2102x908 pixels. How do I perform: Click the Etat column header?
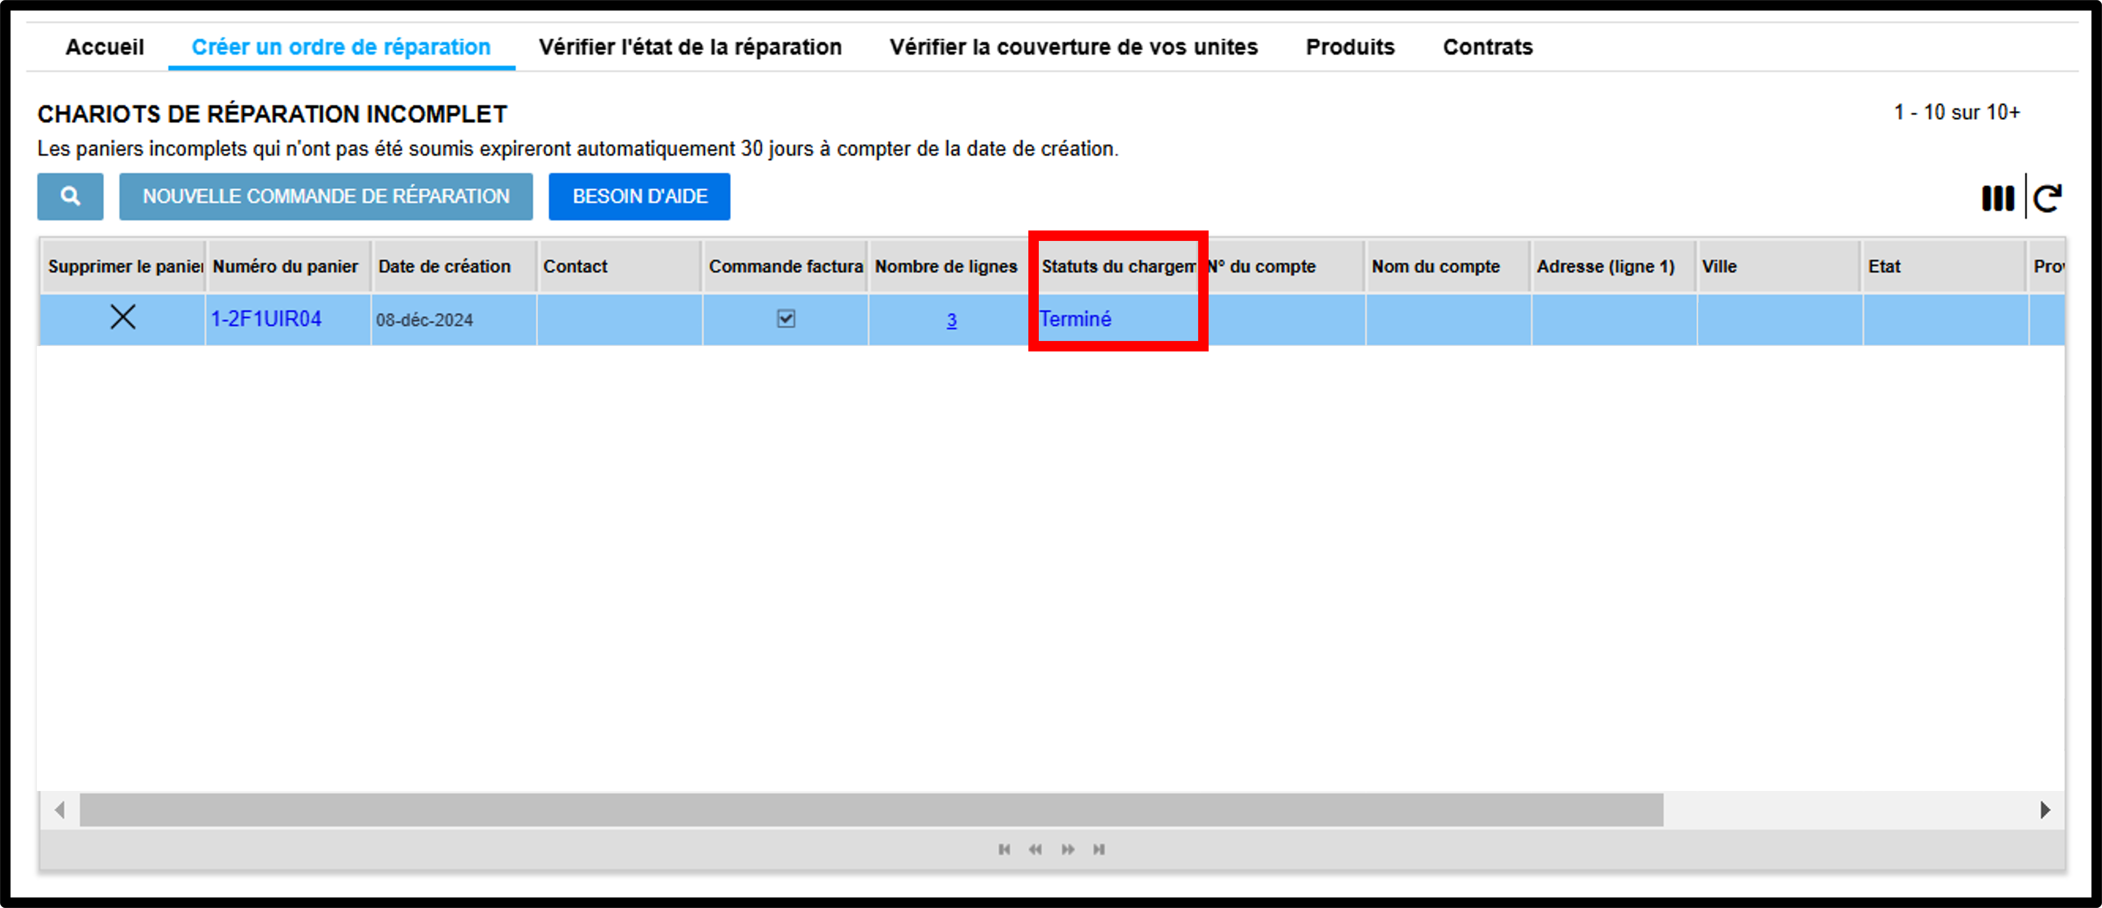click(x=1945, y=267)
